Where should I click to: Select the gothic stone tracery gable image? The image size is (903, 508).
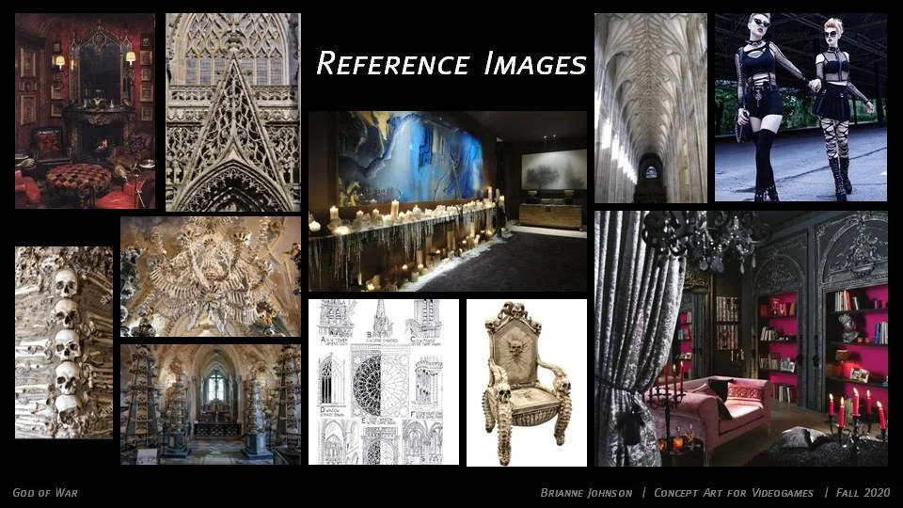pos(233,112)
